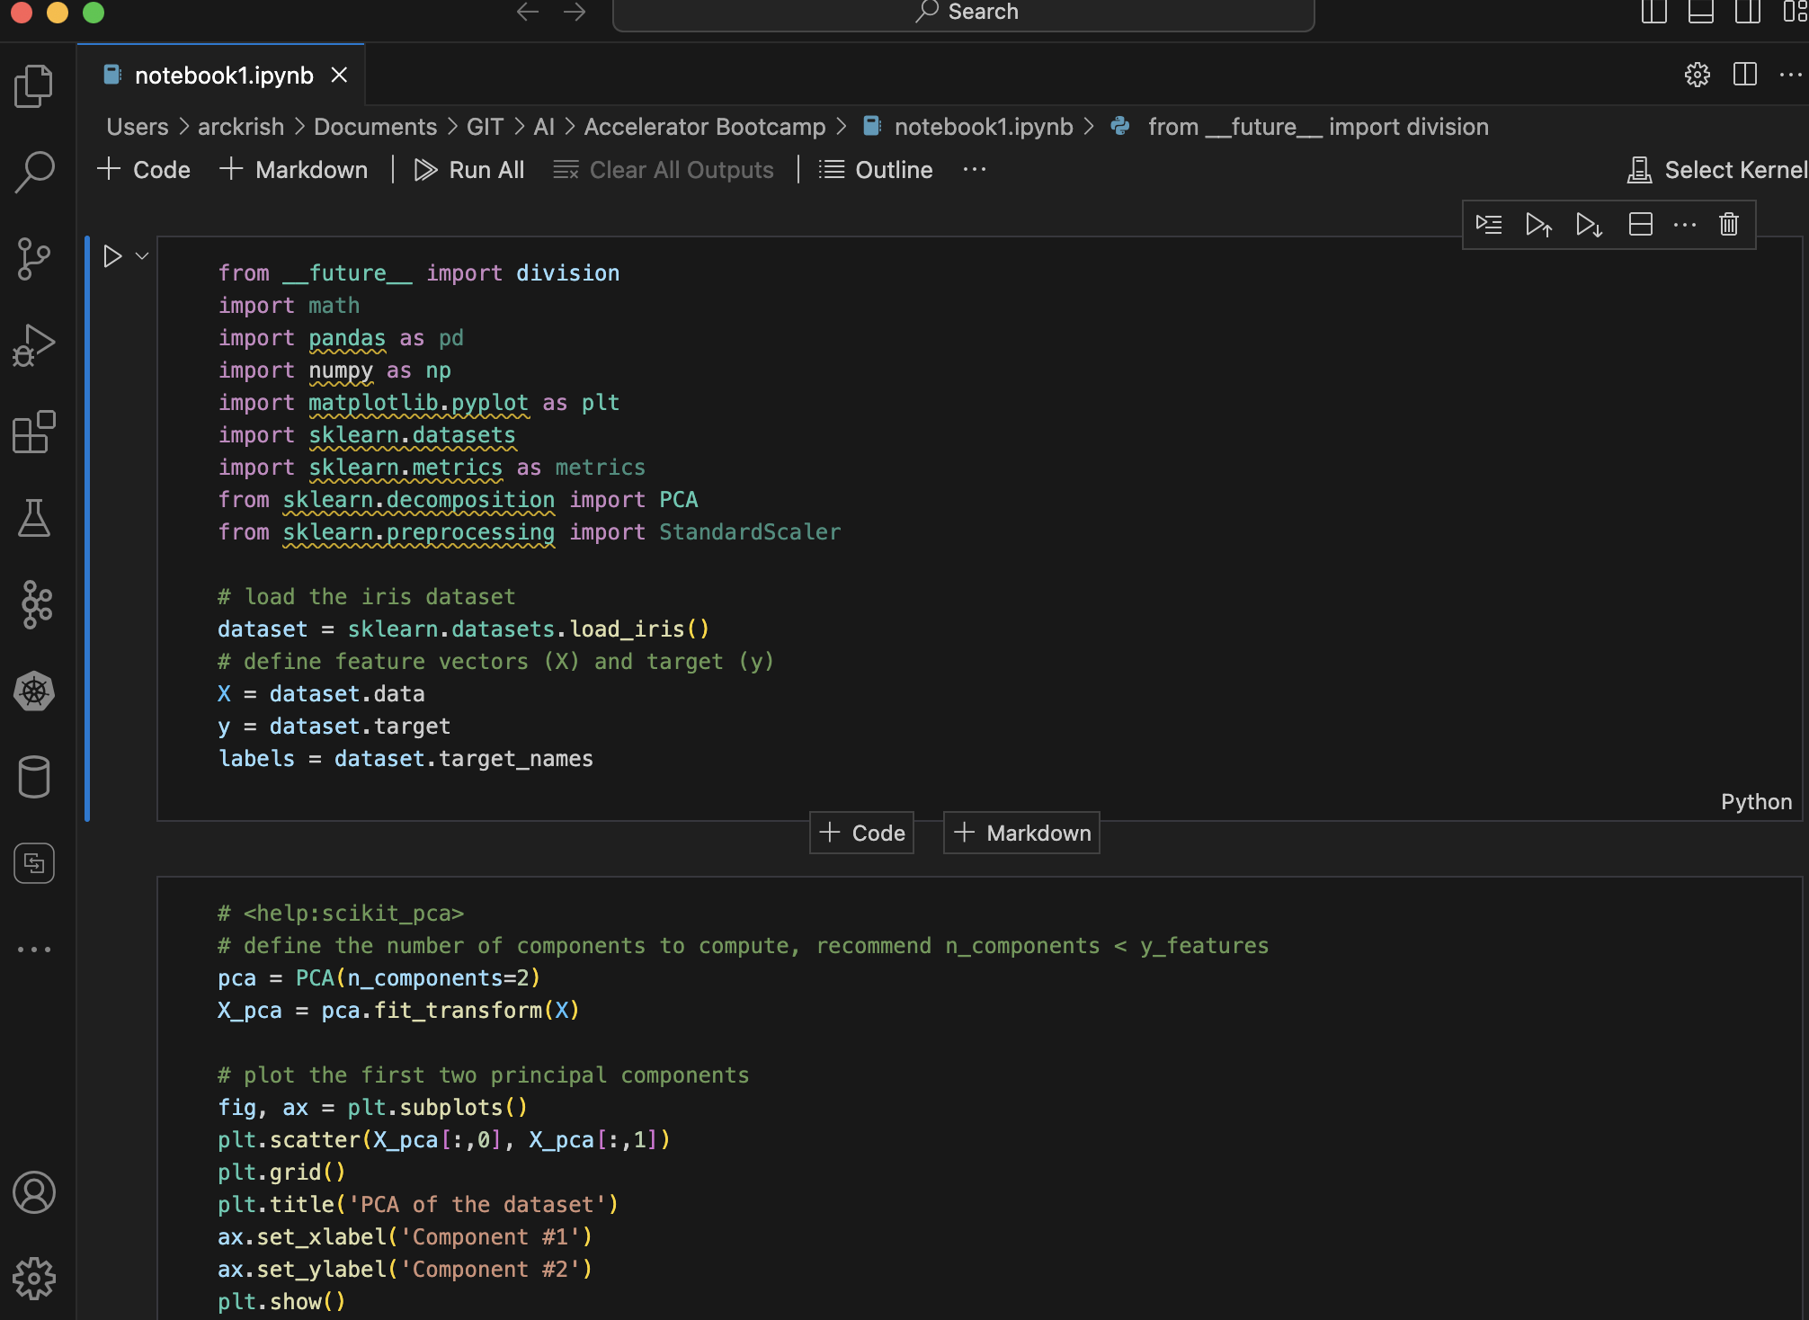
Task: Open the Accounts menu
Action: [34, 1192]
